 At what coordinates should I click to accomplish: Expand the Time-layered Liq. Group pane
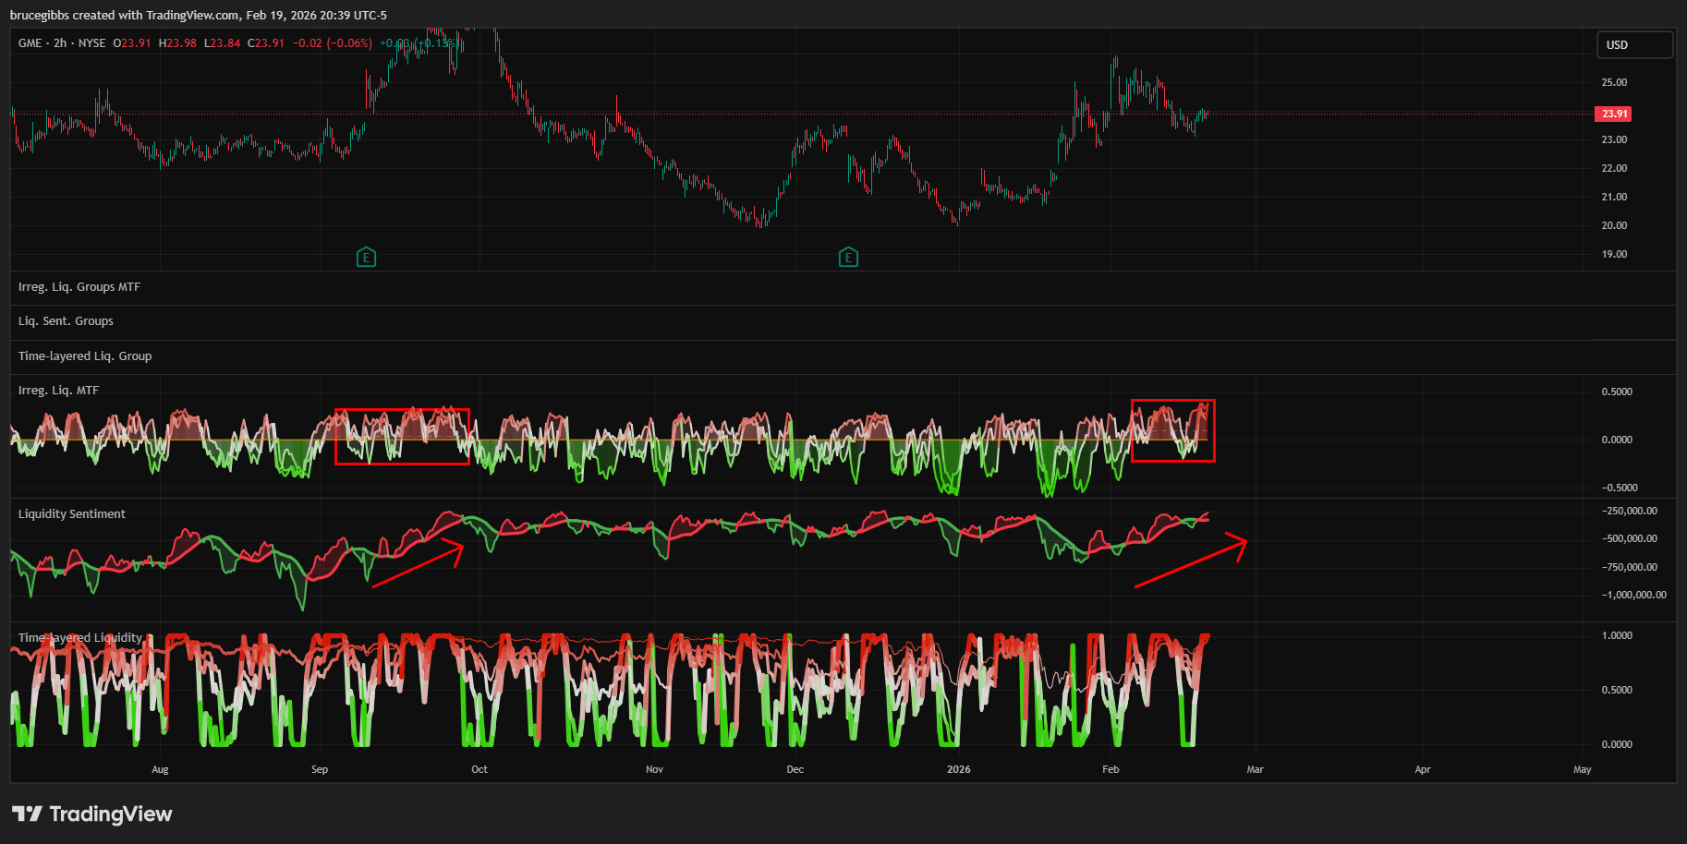pos(85,356)
